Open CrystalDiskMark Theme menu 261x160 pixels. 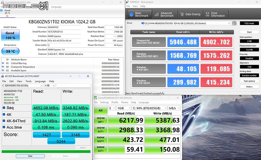click(x=124, y=102)
